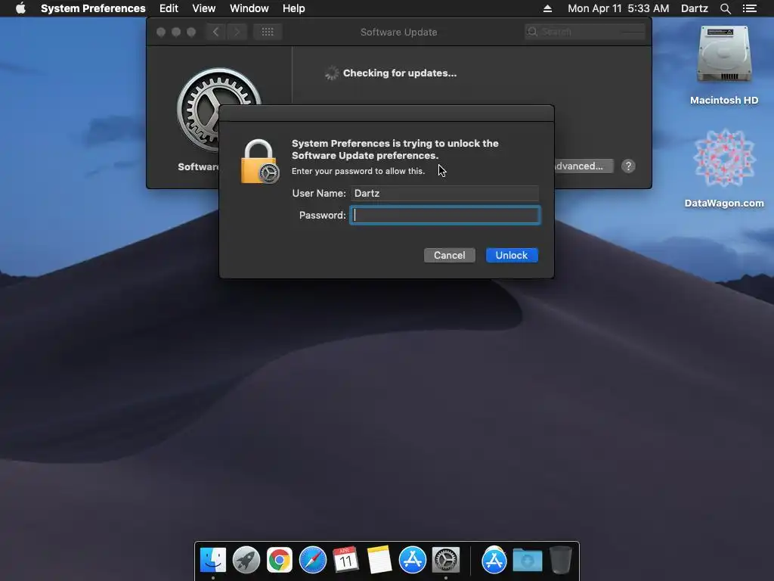Click "Checking for updates..." text
Image resolution: width=774 pixels, height=581 pixels.
point(400,73)
